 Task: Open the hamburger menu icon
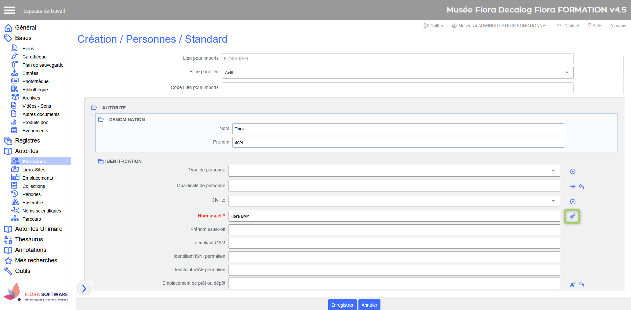tap(10, 11)
